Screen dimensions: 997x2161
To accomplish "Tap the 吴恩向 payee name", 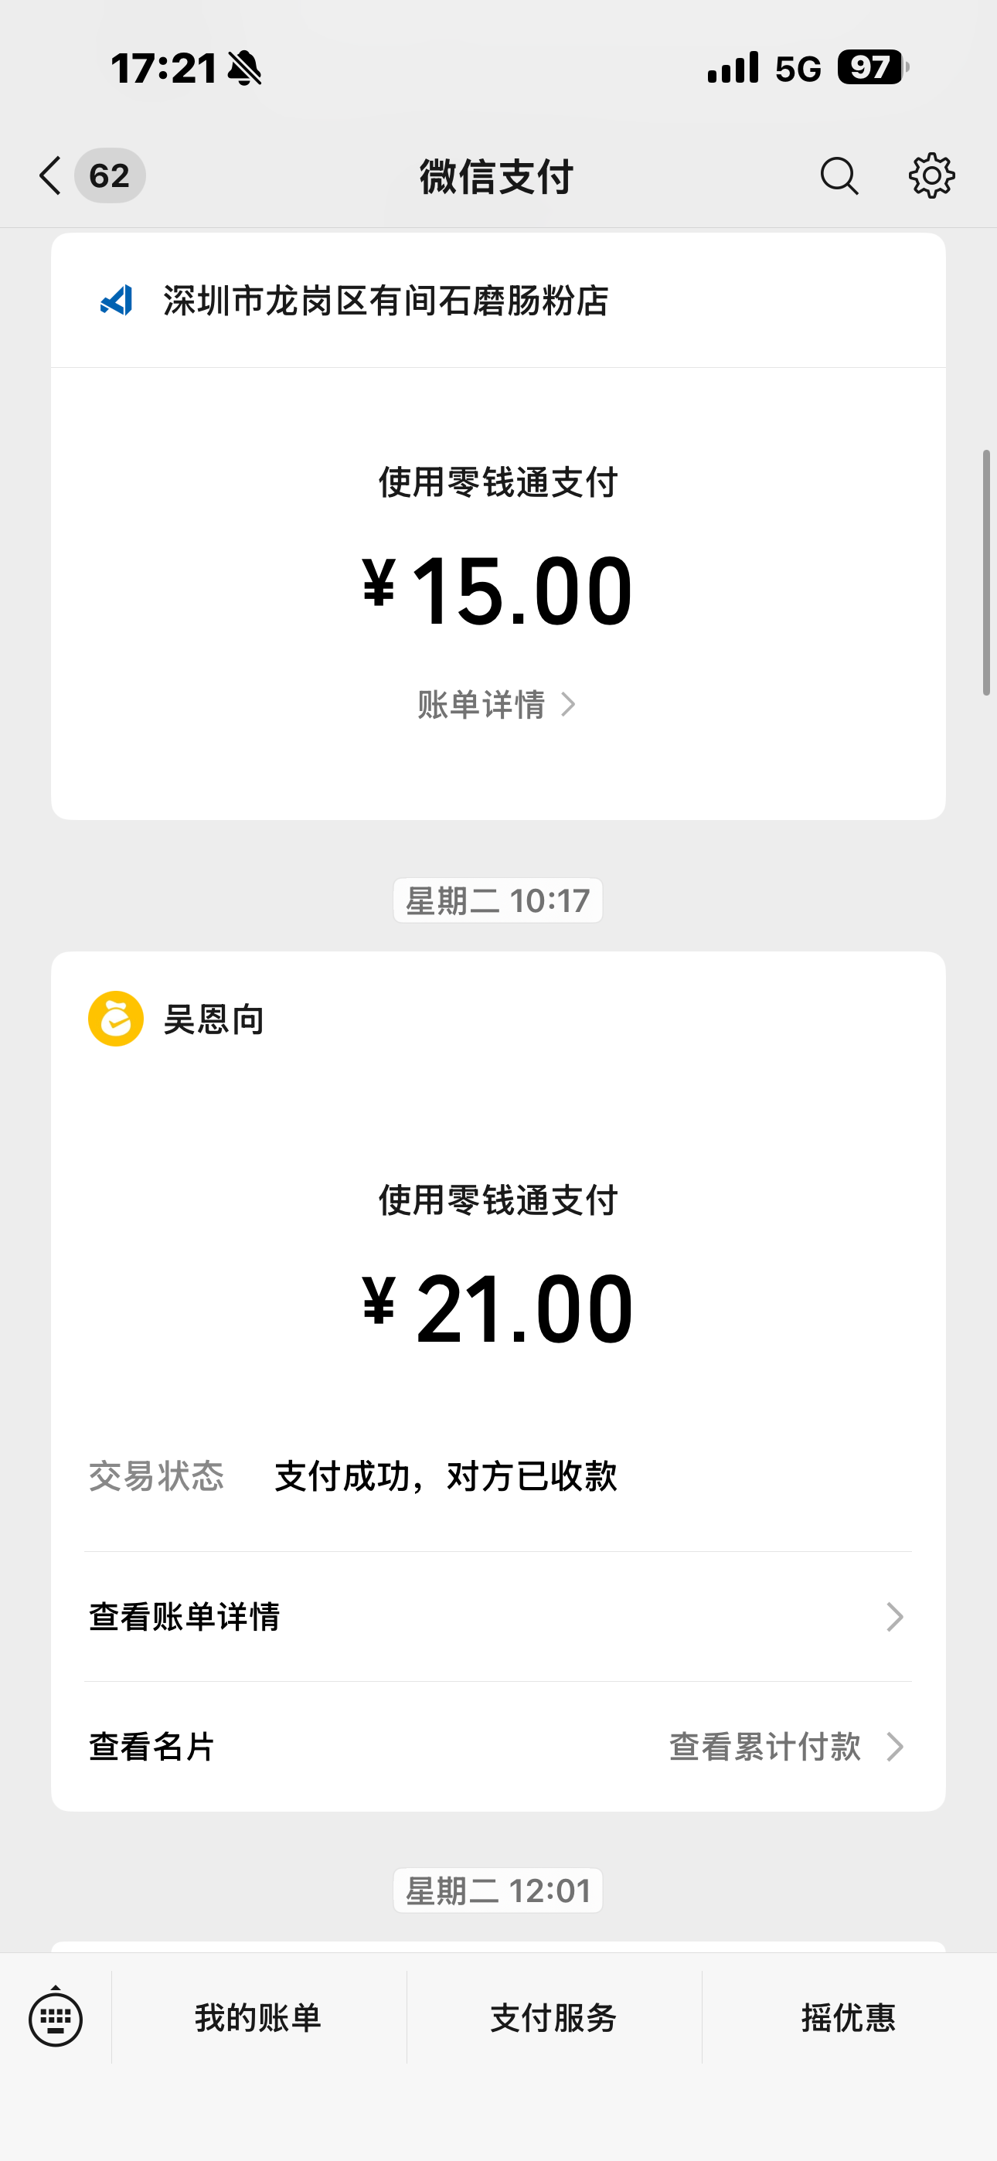I will (214, 1019).
